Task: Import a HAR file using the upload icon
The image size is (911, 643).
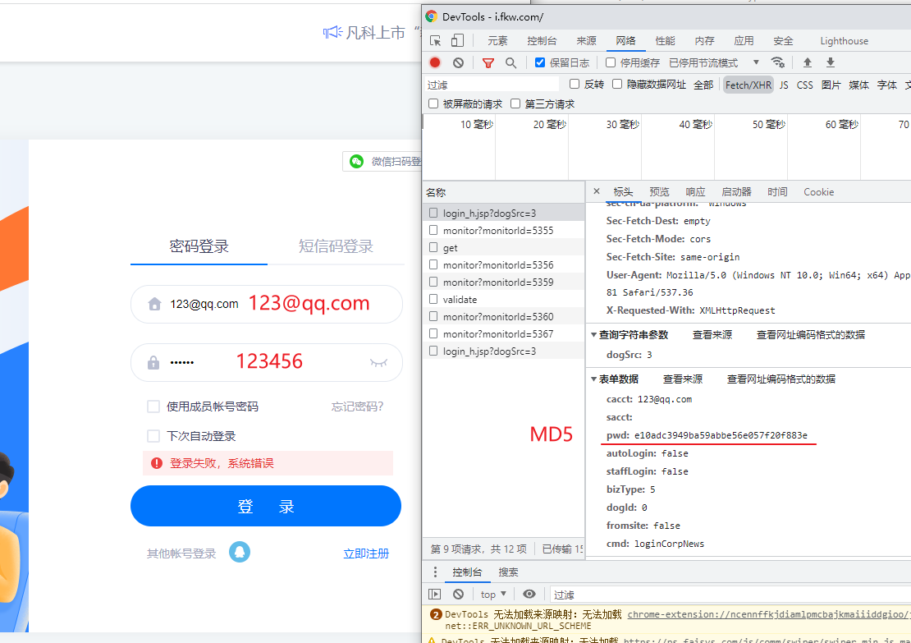Action: pos(808,62)
